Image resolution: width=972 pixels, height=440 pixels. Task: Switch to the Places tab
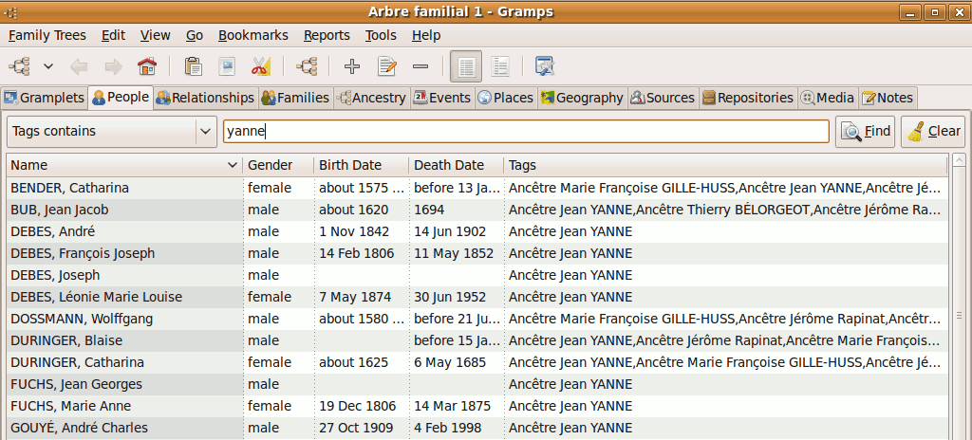[x=506, y=98]
